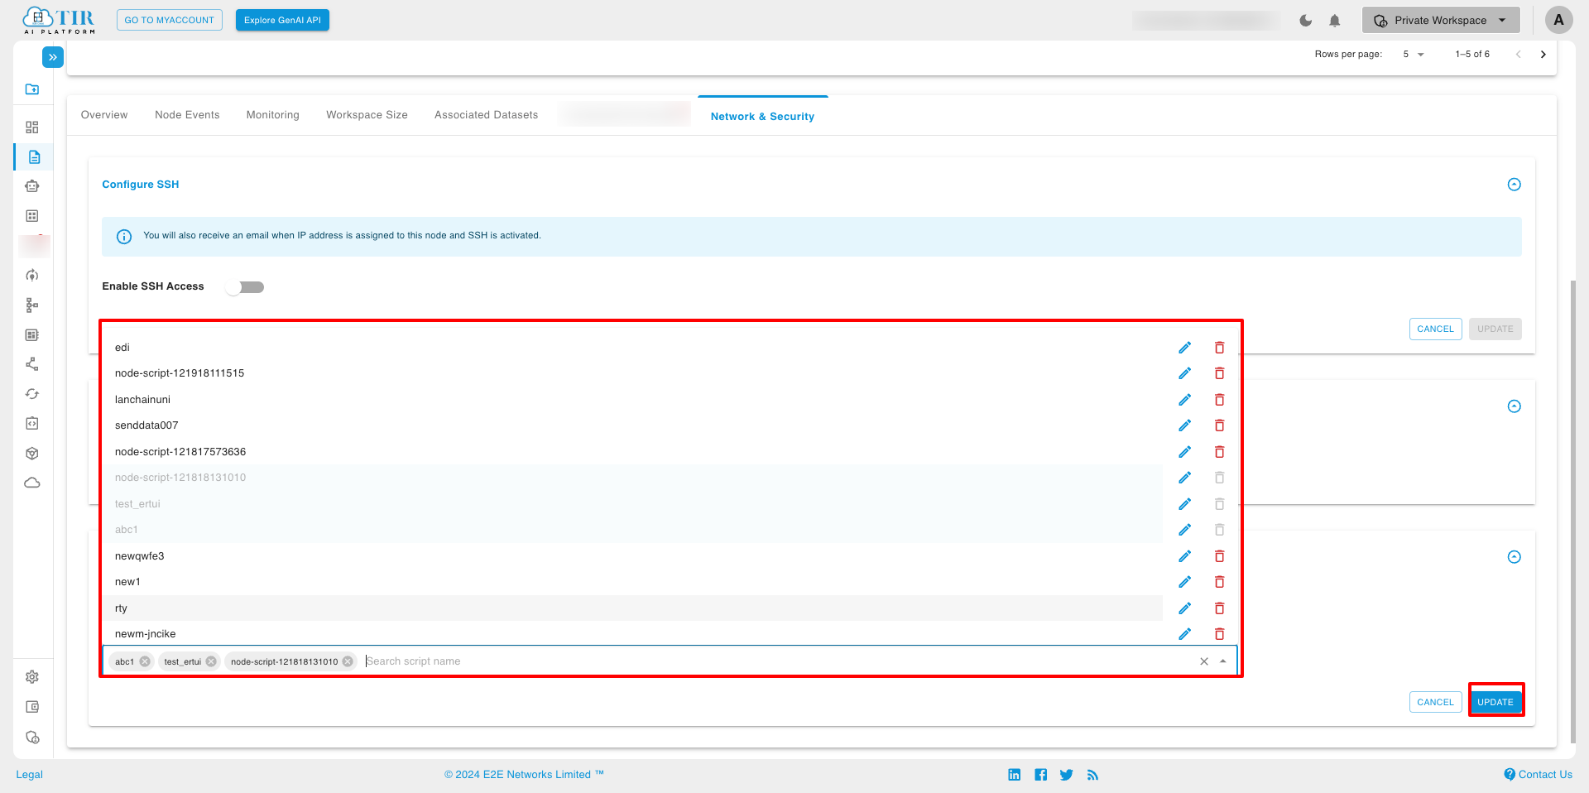Select lanchainuni script in list
This screenshot has height=793, width=1589.
pos(632,400)
